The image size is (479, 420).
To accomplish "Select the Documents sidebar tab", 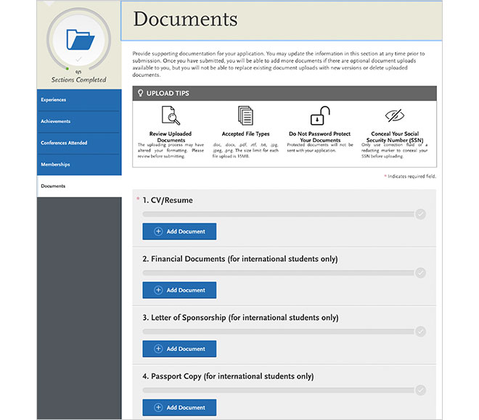I will coord(79,186).
